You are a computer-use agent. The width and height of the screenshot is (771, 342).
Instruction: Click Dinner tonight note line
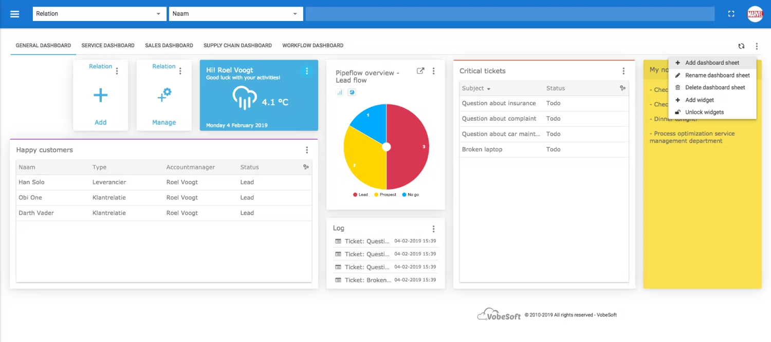click(x=673, y=119)
